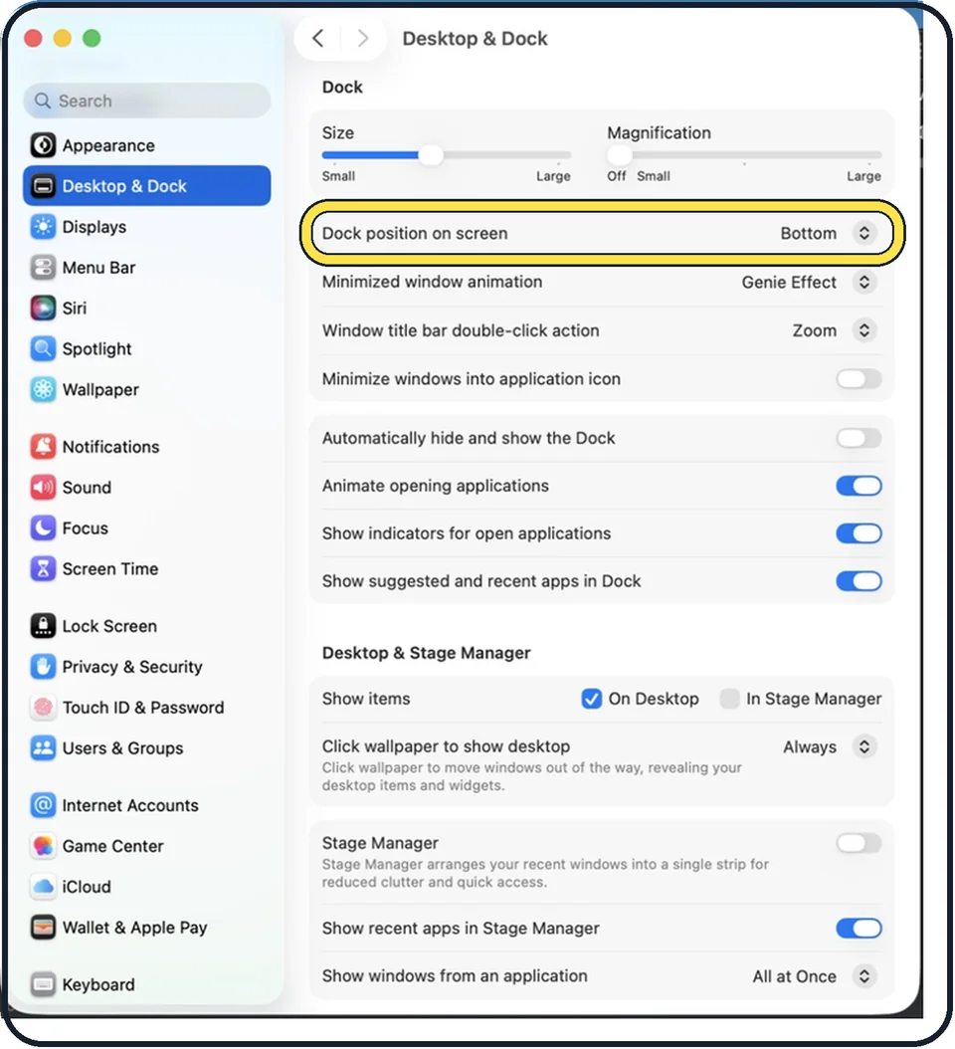Go forward with the right chevron
The height and width of the screenshot is (1049, 955).
pyautogui.click(x=363, y=38)
